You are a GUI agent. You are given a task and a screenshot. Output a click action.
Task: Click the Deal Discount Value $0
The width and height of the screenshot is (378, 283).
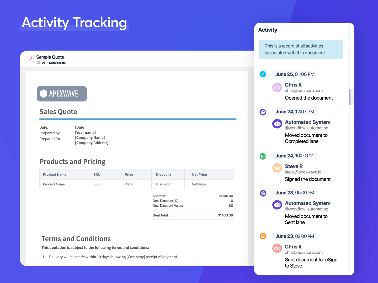[231, 206]
